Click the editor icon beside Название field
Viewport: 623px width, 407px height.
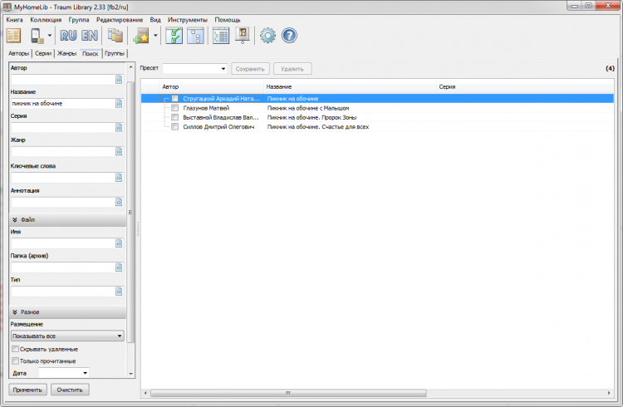click(x=119, y=103)
